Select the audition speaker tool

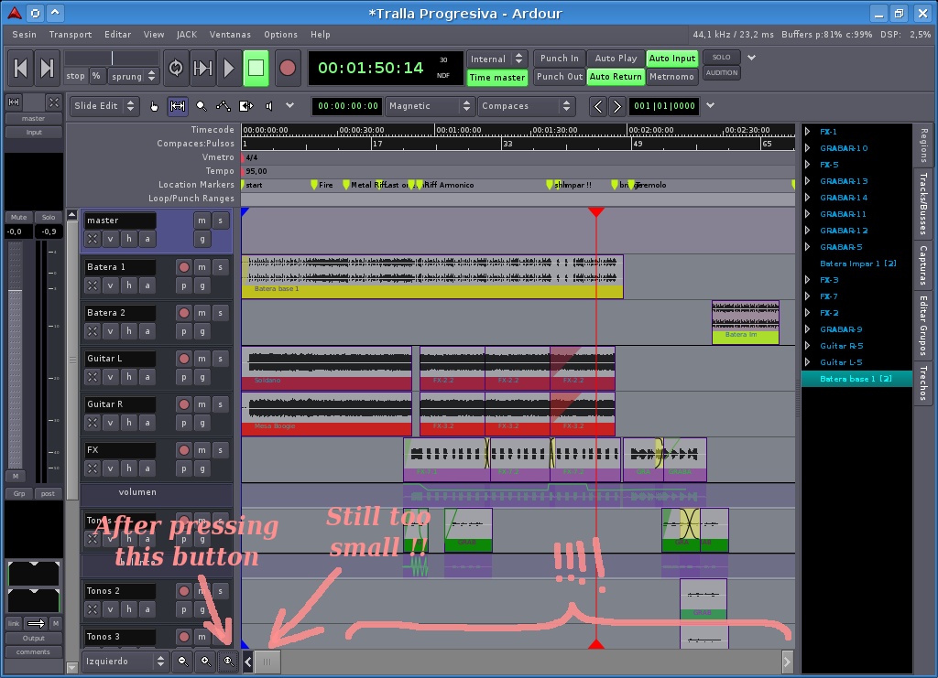268,106
